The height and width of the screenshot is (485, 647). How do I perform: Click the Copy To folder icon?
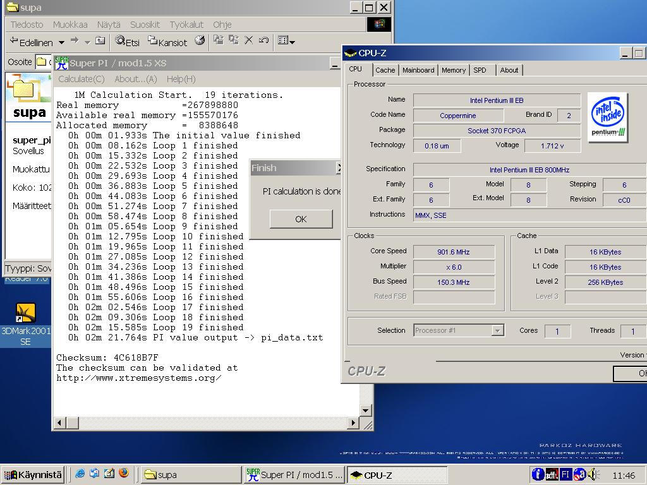click(x=234, y=40)
